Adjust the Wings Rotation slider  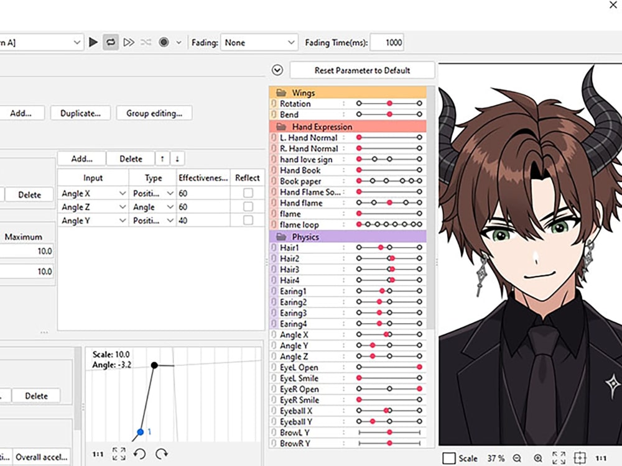click(x=389, y=103)
